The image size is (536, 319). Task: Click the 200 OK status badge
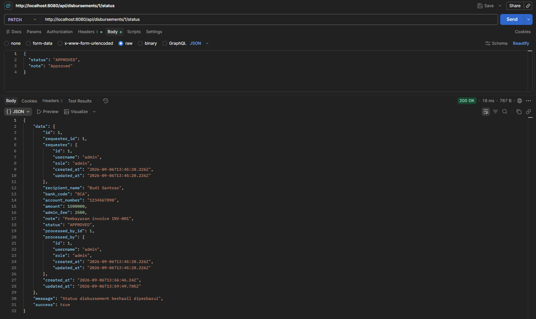(467, 101)
